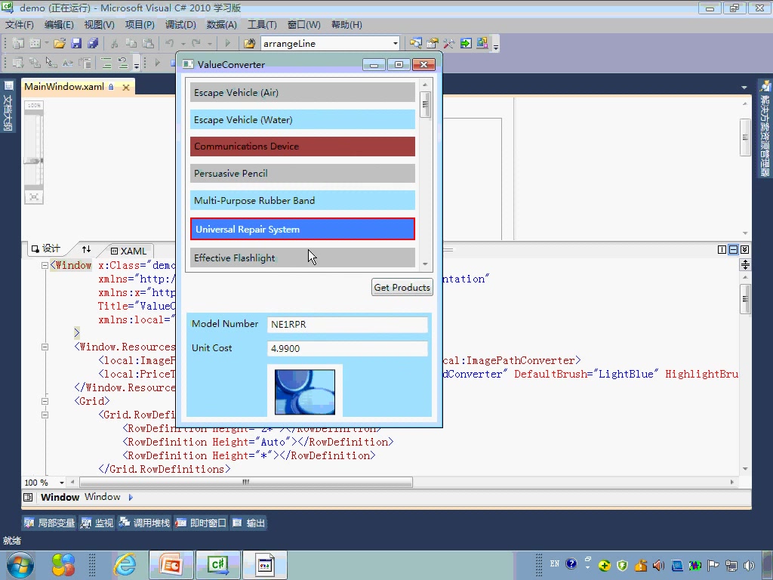
Task: Open Internet Explorer from the taskbar
Action: click(125, 564)
